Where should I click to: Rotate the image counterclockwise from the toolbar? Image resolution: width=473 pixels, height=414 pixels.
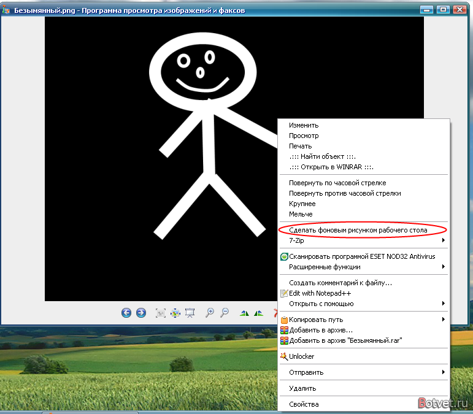tap(258, 313)
